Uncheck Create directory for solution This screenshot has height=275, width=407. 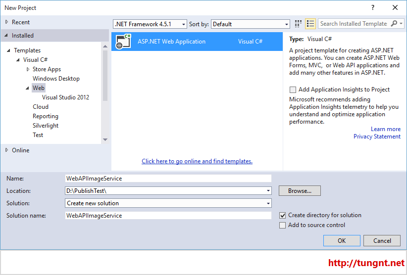pyautogui.click(x=282, y=215)
